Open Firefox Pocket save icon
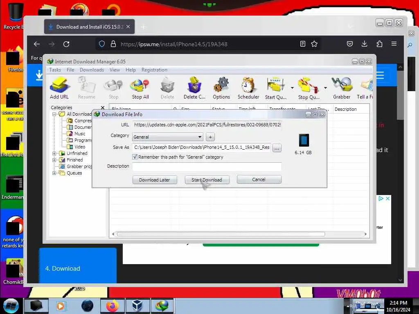This screenshot has height=314, width=419. (x=350, y=44)
